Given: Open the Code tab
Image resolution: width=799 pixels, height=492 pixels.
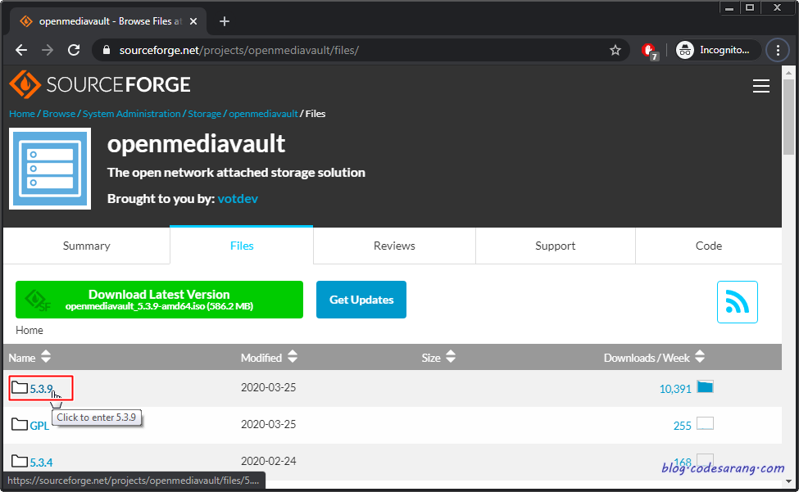Looking at the screenshot, I should click(x=708, y=246).
